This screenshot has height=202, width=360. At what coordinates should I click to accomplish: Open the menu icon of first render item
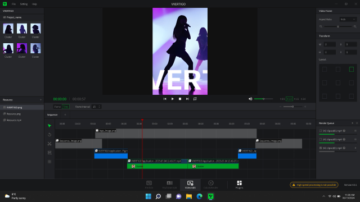tap(355, 131)
